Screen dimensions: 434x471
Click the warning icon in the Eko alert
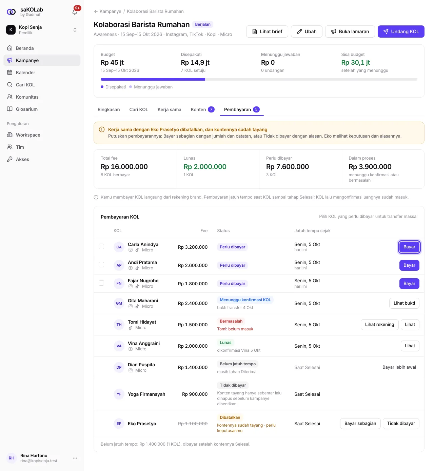tap(101, 129)
